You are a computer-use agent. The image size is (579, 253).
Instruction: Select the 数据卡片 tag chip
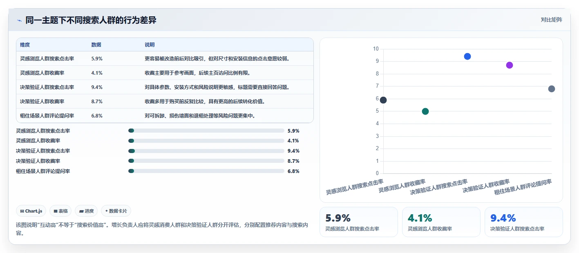coord(116,211)
